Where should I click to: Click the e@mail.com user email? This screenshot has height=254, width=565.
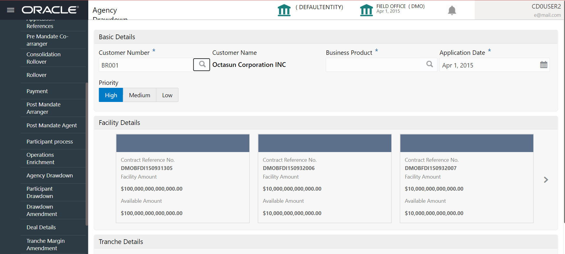click(547, 15)
